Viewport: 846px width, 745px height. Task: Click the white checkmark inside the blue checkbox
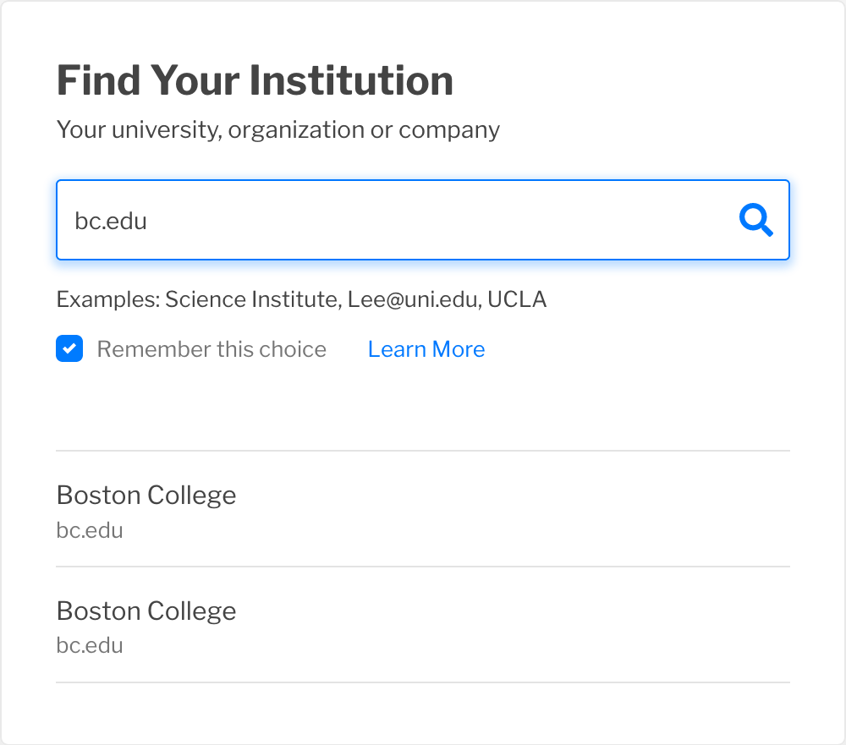click(x=69, y=348)
